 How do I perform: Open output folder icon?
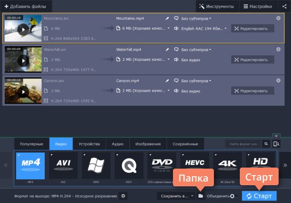[x=200, y=196]
